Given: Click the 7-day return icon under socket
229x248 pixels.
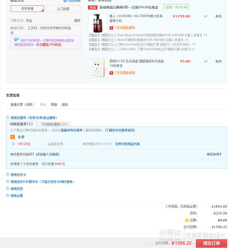Looking at the screenshot, I should click(x=111, y=73).
